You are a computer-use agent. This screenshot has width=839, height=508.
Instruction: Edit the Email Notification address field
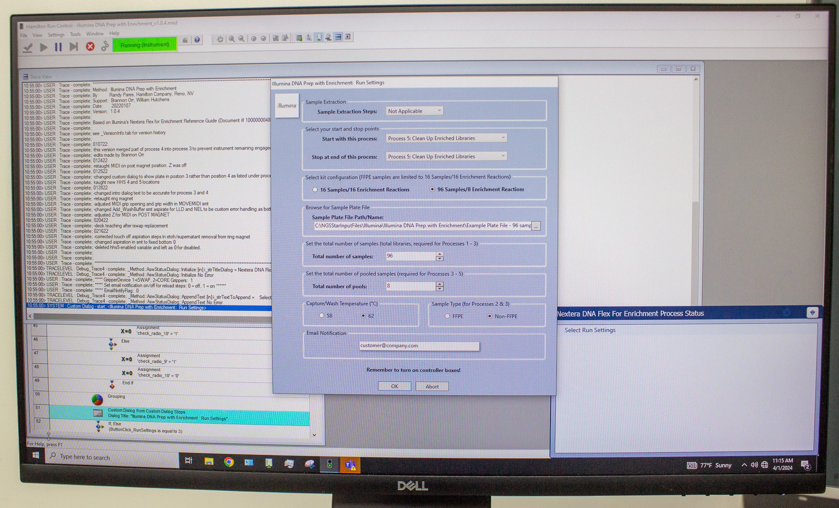418,346
